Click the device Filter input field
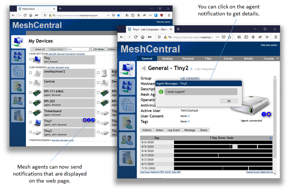 pyautogui.click(x=77, y=49)
